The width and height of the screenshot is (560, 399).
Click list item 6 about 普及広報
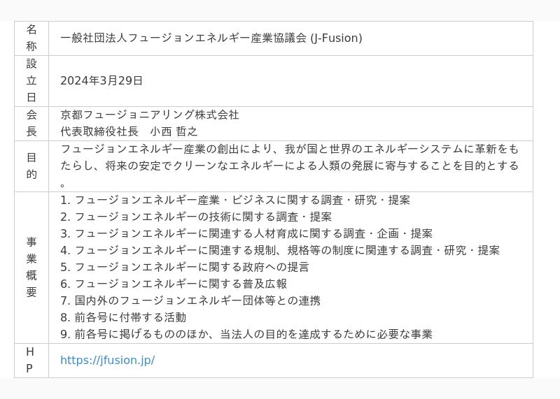tap(174, 284)
